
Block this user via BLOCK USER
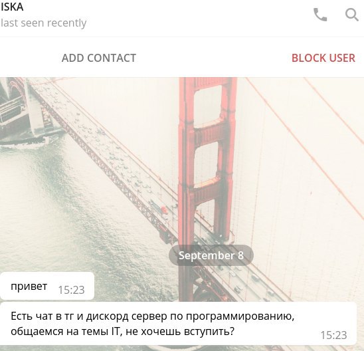(323, 58)
